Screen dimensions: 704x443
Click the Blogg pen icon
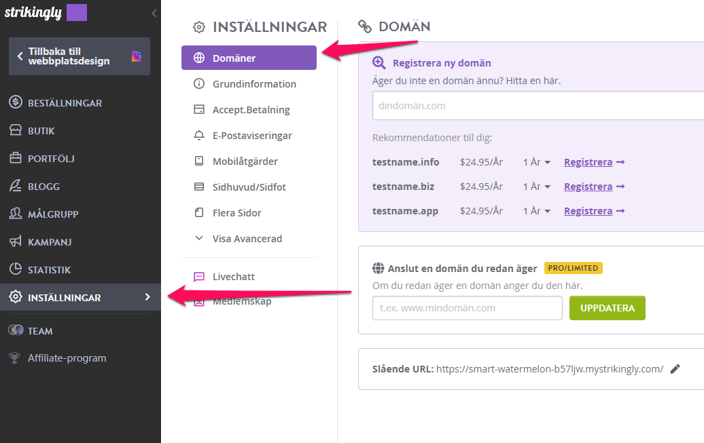click(x=15, y=186)
